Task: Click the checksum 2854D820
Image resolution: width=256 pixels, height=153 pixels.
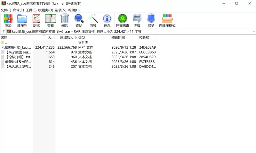Action: point(147,57)
